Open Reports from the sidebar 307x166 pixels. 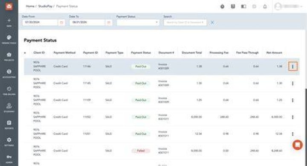pyautogui.click(x=9, y=125)
